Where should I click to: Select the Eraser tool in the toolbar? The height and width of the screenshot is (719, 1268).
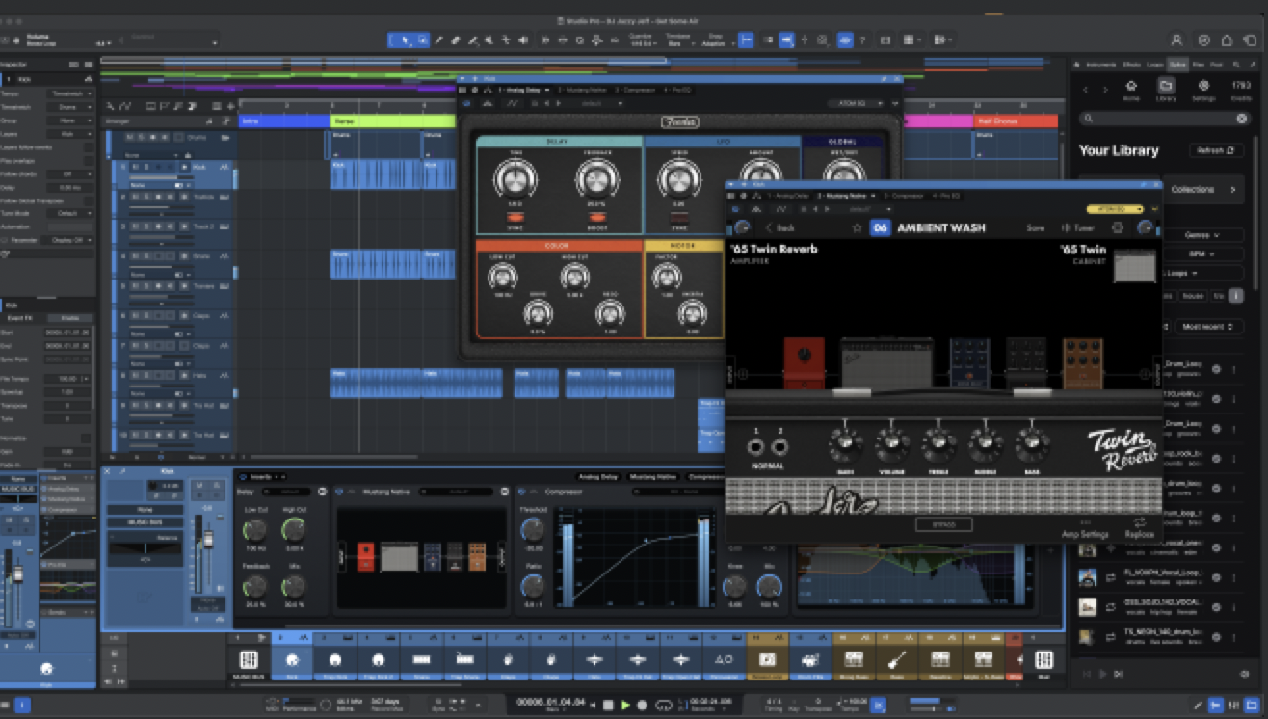[455, 40]
